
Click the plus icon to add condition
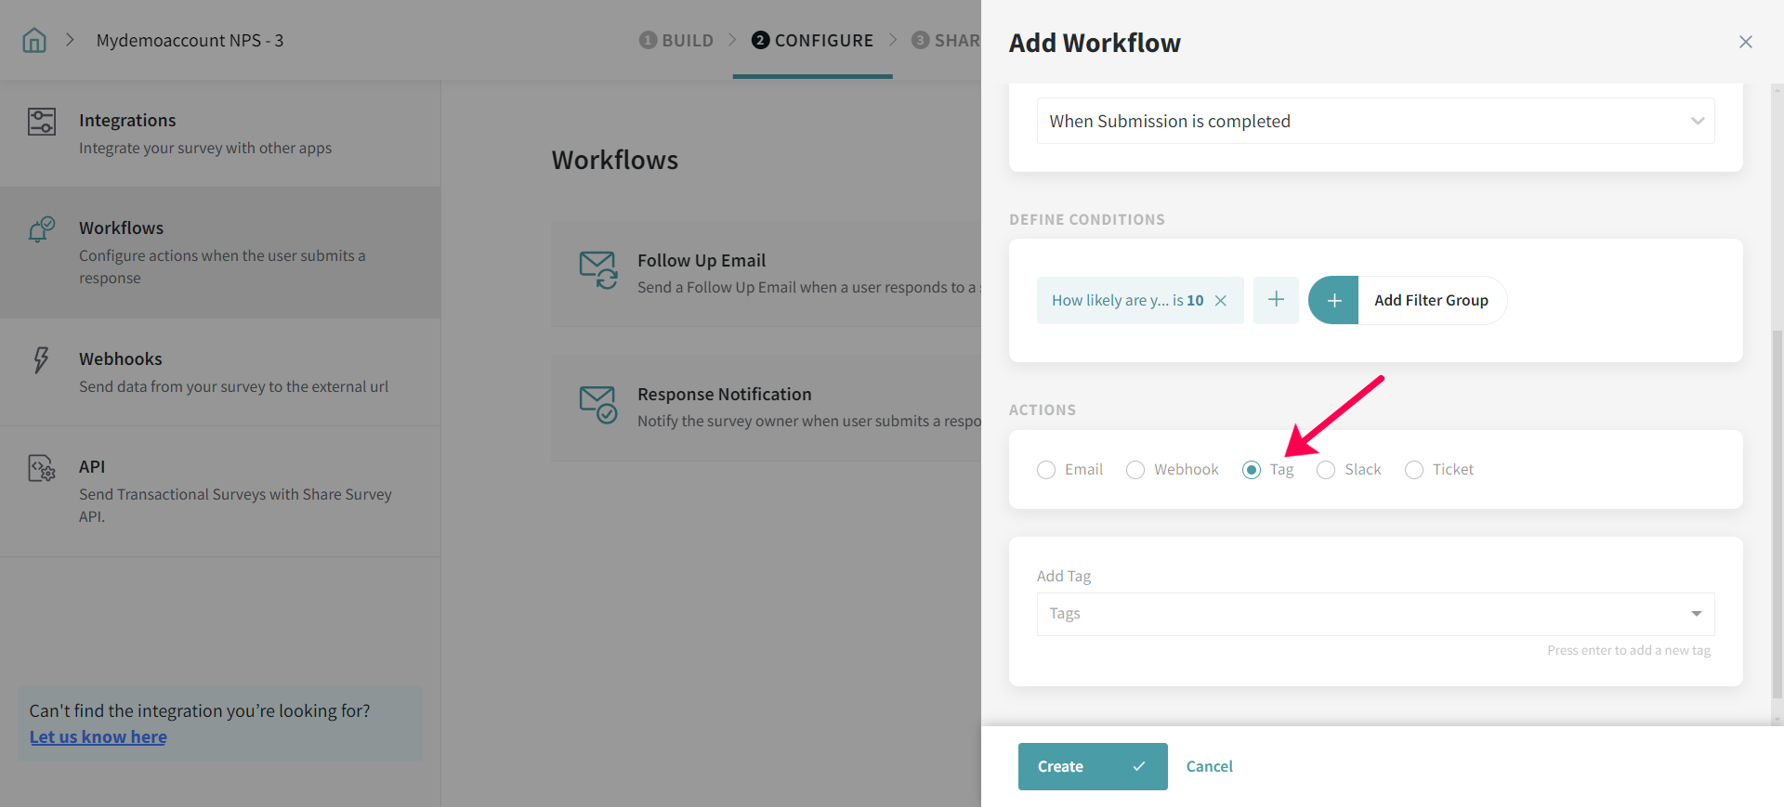1276,300
